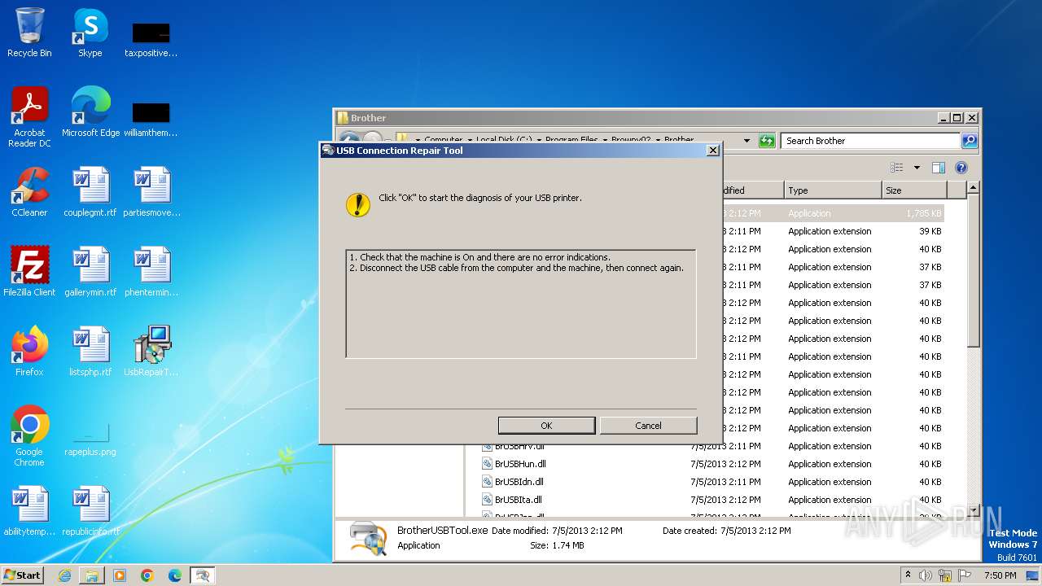The width and height of the screenshot is (1042, 586).
Task: Open the More view options dropdown arrow
Action: [x=917, y=168]
